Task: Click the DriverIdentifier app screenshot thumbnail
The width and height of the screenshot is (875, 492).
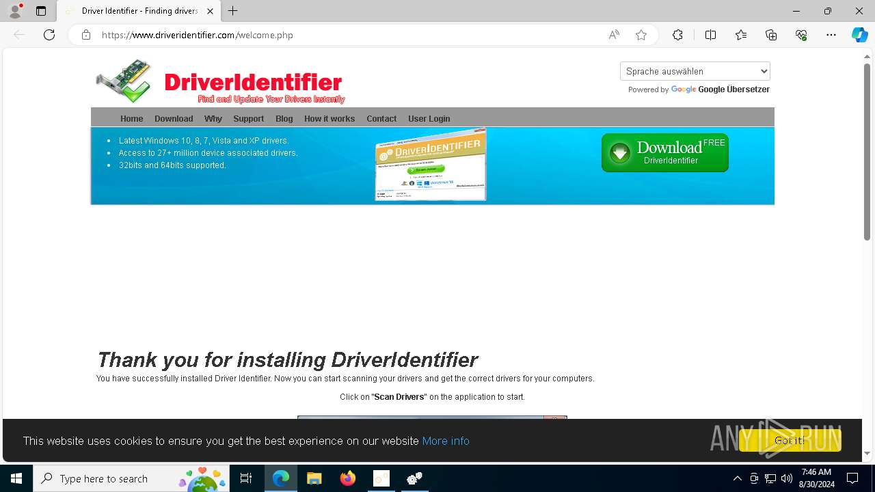Action: point(431,165)
